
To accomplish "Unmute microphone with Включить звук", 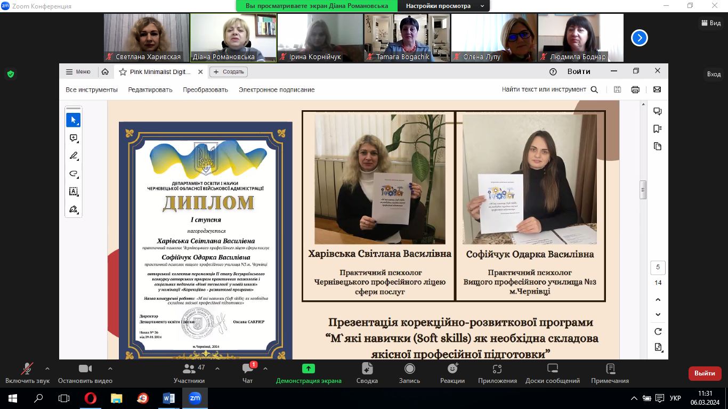I will [27, 373].
